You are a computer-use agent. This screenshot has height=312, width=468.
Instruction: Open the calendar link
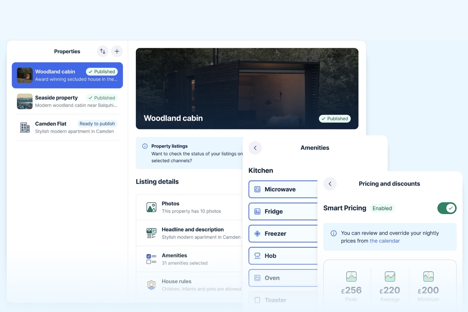click(x=385, y=241)
